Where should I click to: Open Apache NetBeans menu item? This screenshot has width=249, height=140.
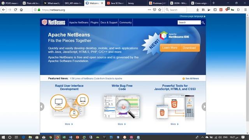79,23
